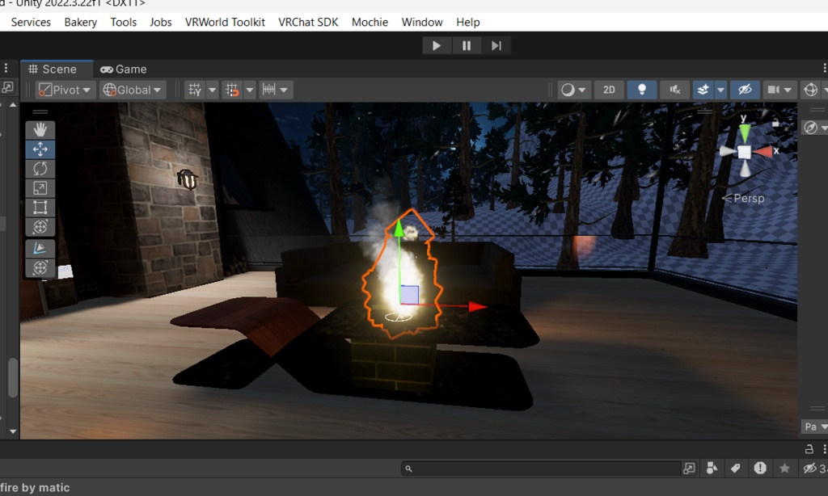Toggle 2D view mode
The width and height of the screenshot is (828, 496).
point(609,89)
